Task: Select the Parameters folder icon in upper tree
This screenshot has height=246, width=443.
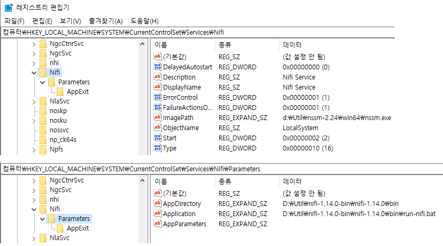Action: point(51,82)
